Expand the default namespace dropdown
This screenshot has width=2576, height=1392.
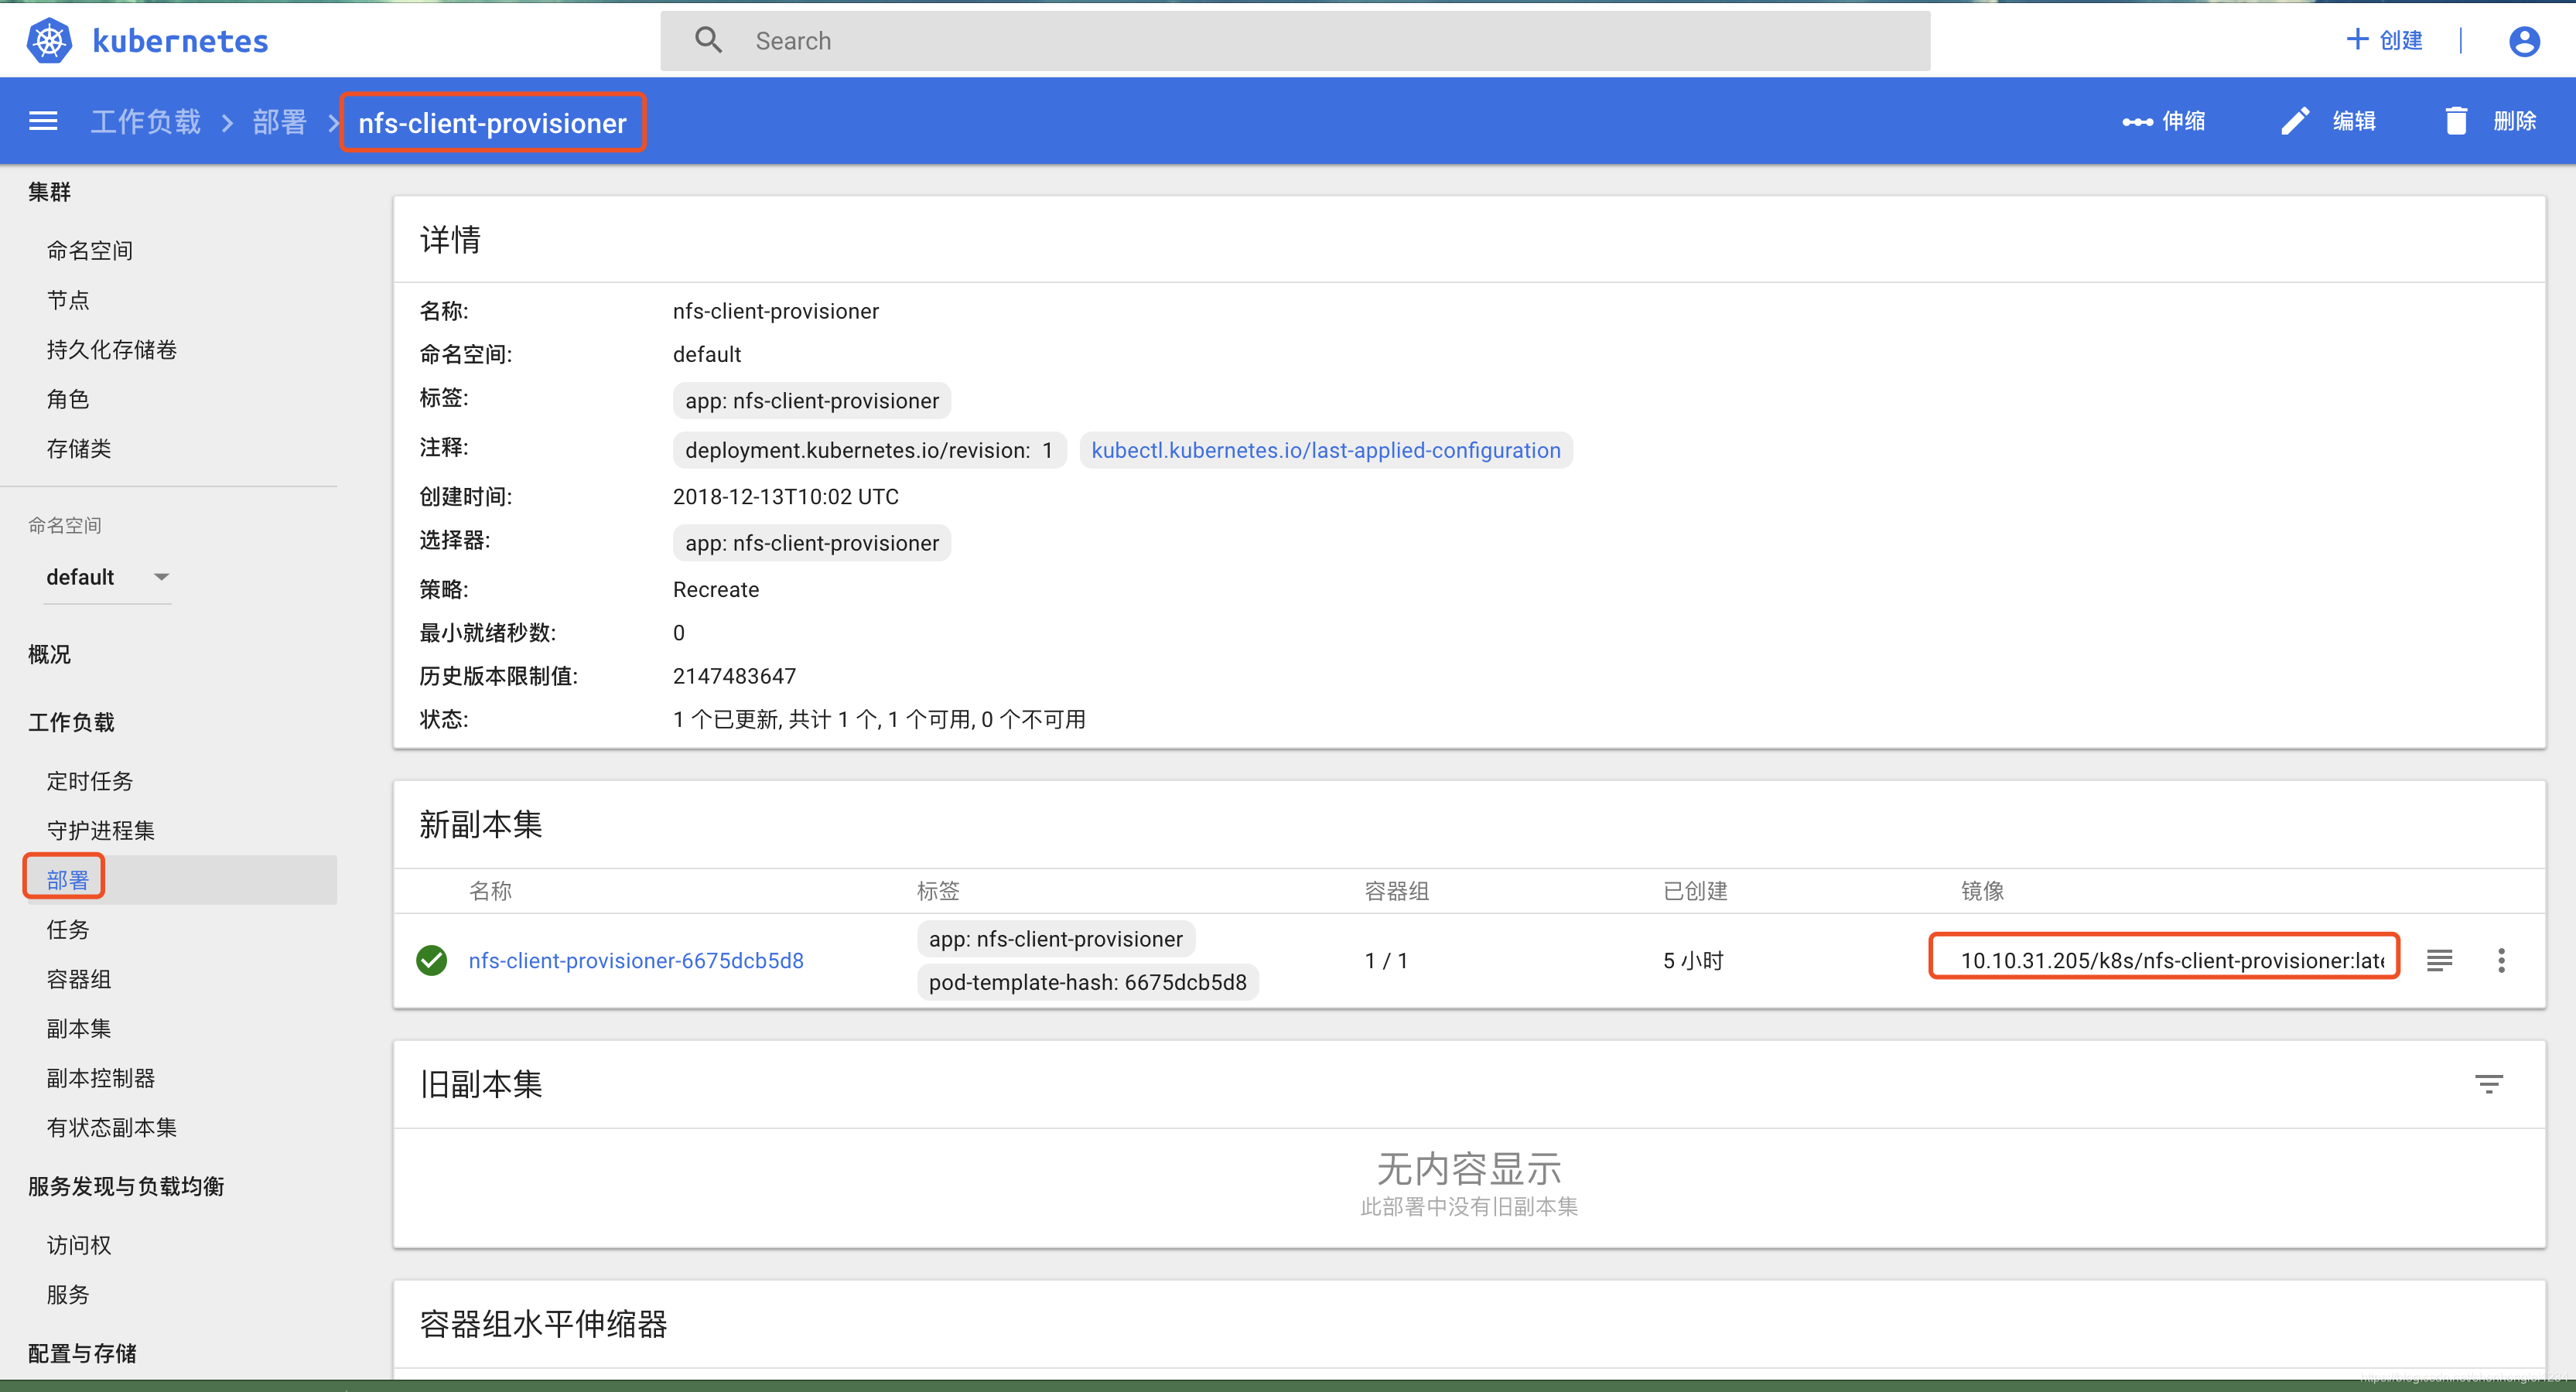click(161, 577)
